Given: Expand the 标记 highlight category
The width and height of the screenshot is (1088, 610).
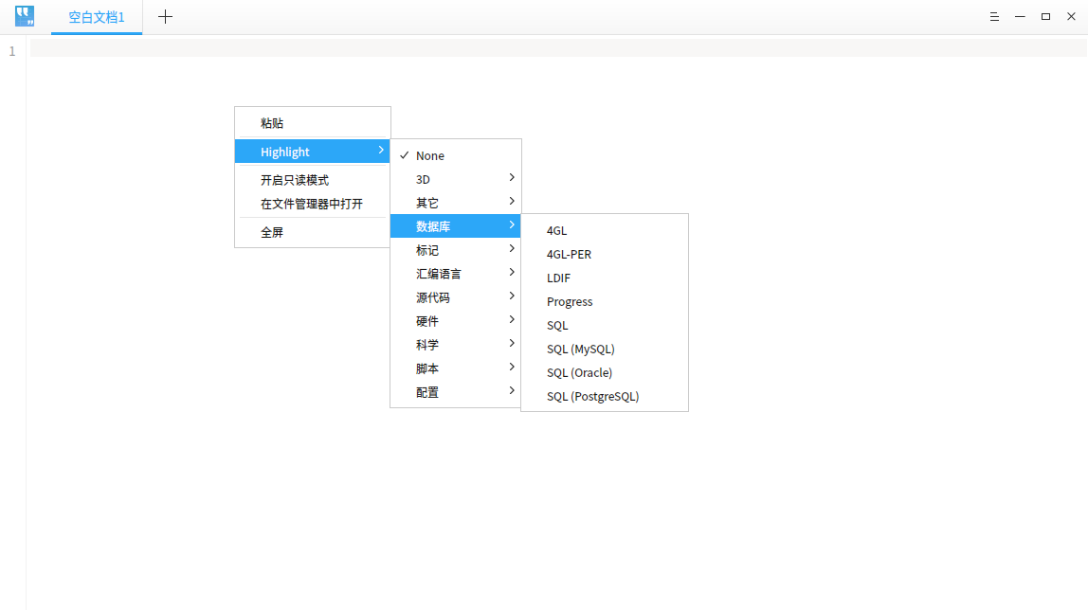Looking at the screenshot, I should (455, 249).
